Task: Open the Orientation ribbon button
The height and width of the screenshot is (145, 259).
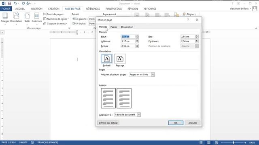Action: (16, 19)
